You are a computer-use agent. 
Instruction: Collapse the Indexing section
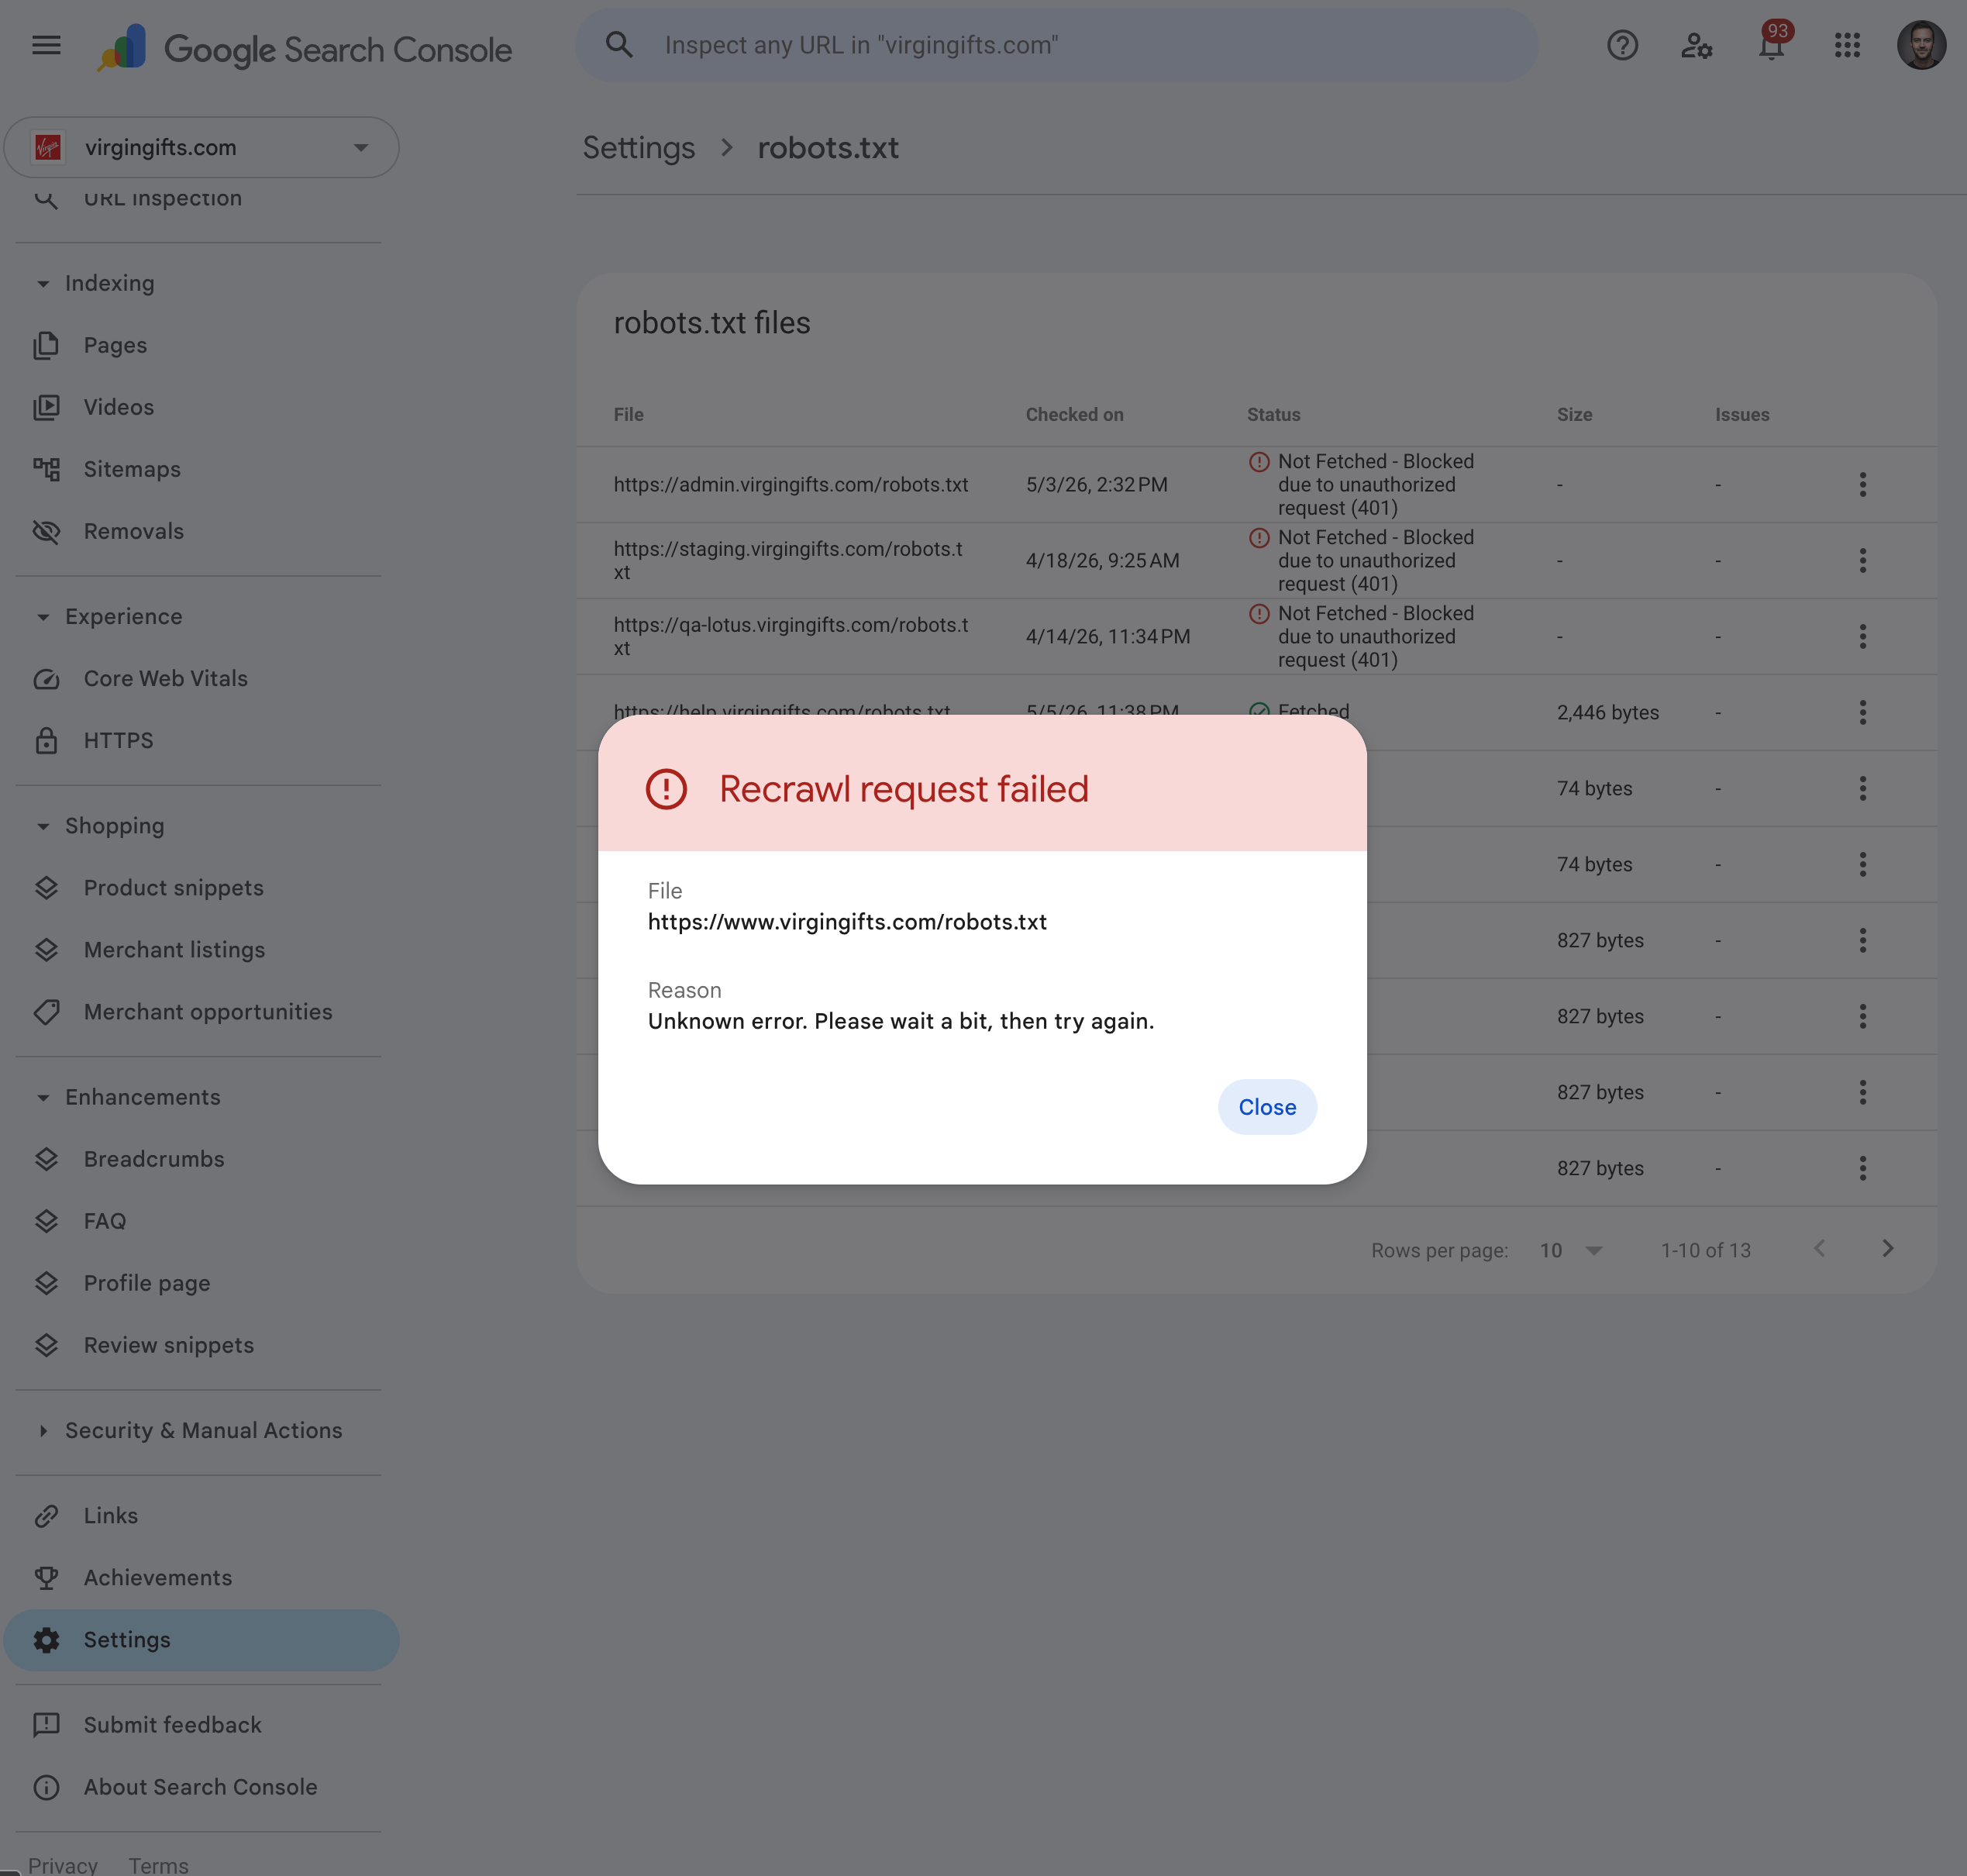coord(43,284)
